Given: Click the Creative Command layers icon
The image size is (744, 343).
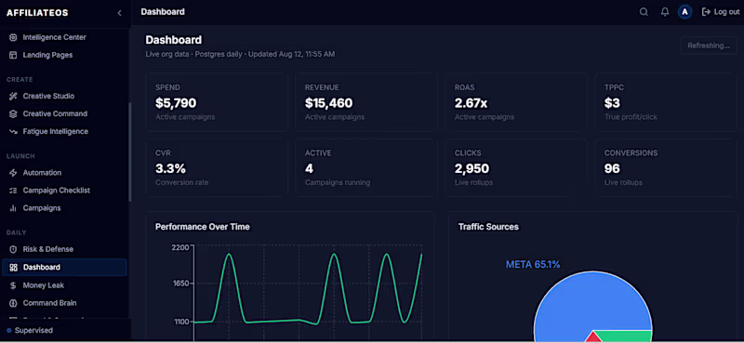Looking at the screenshot, I should [x=13, y=113].
